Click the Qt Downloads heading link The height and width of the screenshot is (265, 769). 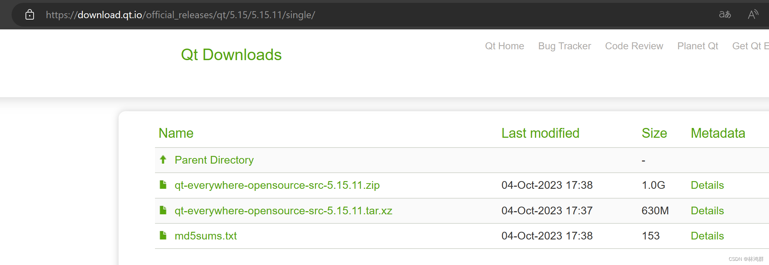pyautogui.click(x=231, y=55)
